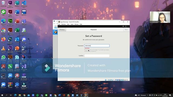173x97 pixels.
Task: Open Archi desktop shortcut
Action: click(17, 85)
